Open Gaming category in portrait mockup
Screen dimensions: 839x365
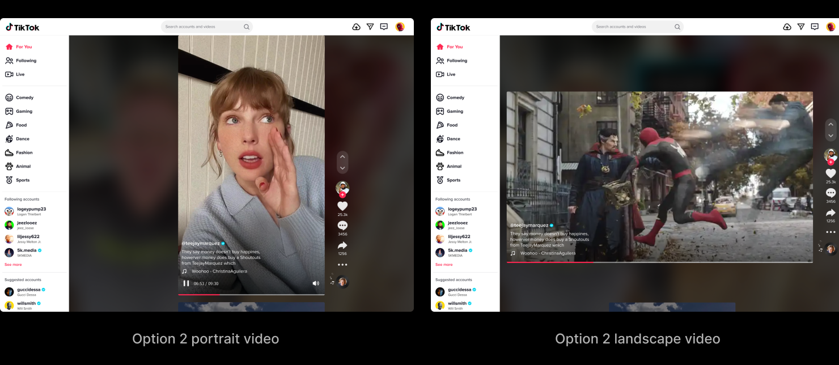[19, 111]
